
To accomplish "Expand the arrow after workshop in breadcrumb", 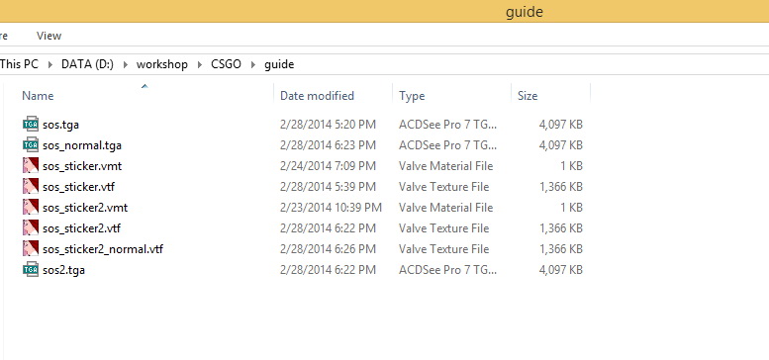I will point(200,64).
